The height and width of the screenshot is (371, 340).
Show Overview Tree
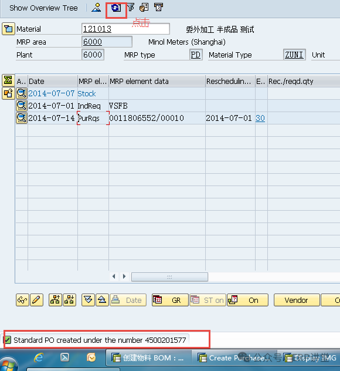(x=43, y=8)
